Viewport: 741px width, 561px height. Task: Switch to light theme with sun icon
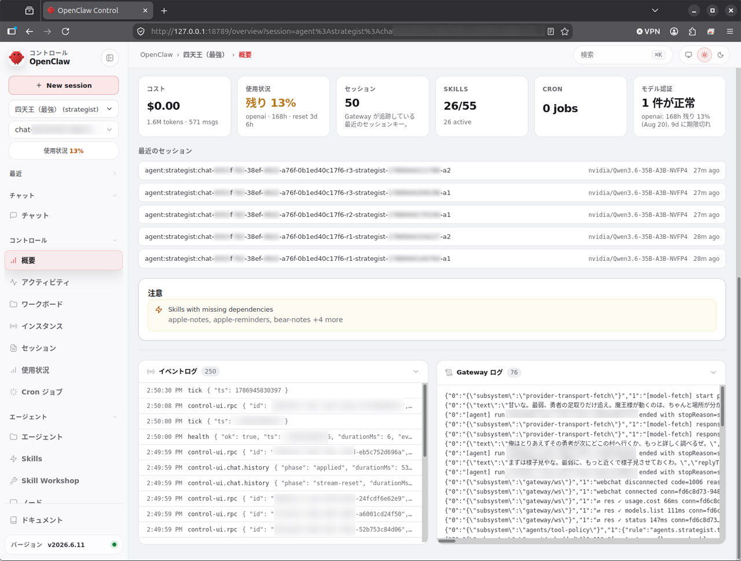[705, 55]
